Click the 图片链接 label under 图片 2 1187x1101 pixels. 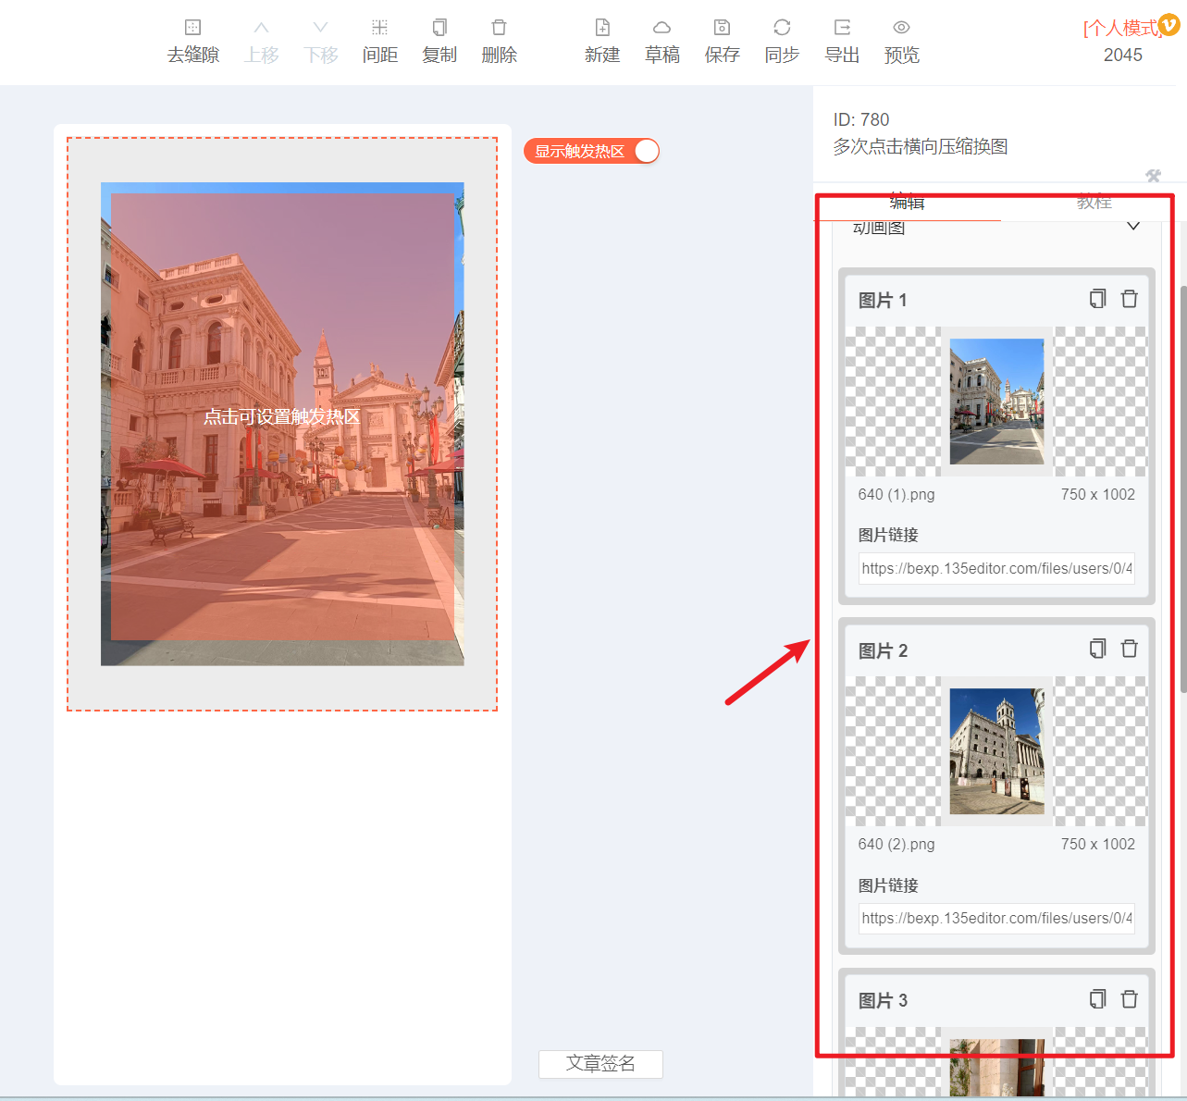[888, 885]
